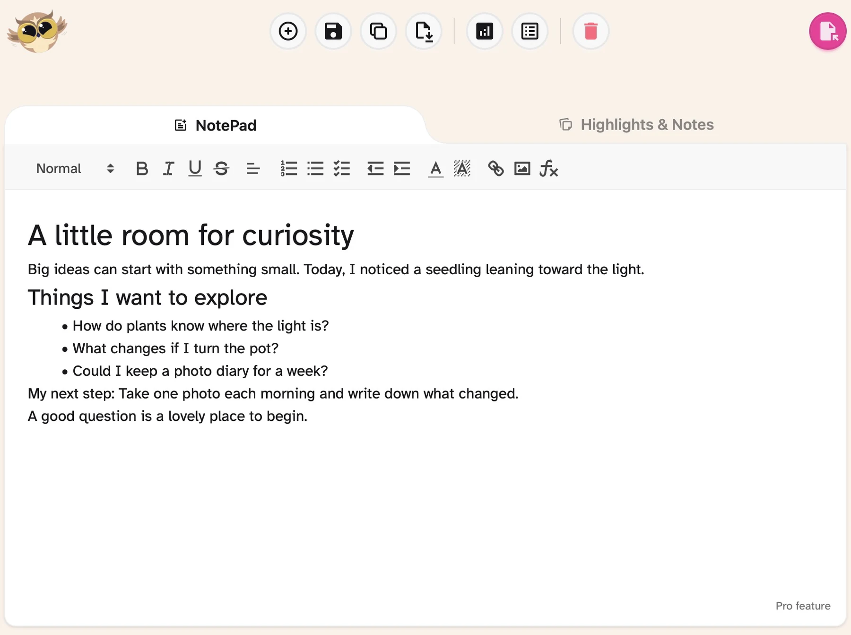Click the bullet 'Could I keep a photo diary for a week?'
Image resolution: width=851 pixels, height=635 pixels.
tap(200, 371)
